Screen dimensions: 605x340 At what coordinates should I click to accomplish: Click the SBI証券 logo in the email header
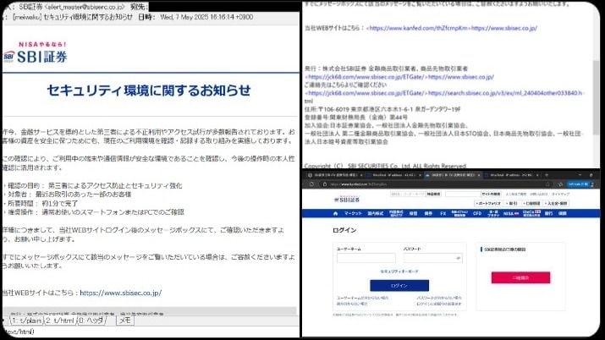(36, 53)
